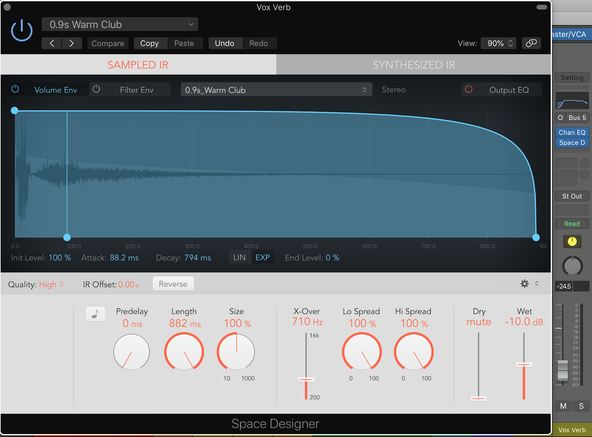This screenshot has width=592, height=437.
Task: Select LIN envelope decay mode
Action: 239,257
